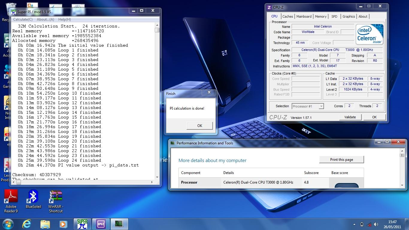Open the Processor #1 selection dropdown

pos(308,106)
